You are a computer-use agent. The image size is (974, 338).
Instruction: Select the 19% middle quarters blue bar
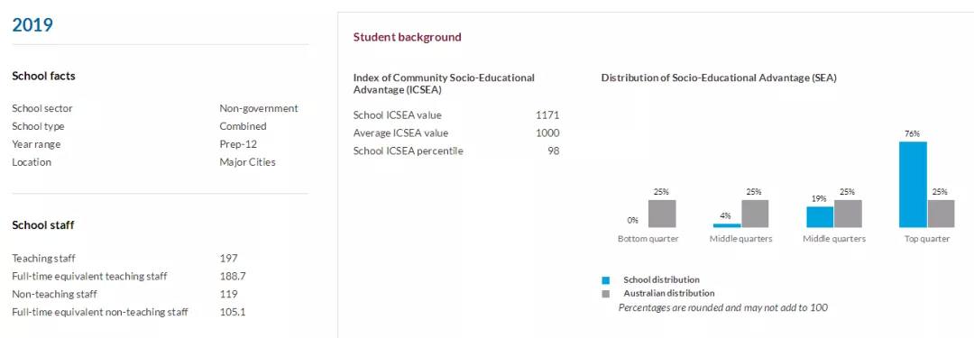[x=820, y=217]
